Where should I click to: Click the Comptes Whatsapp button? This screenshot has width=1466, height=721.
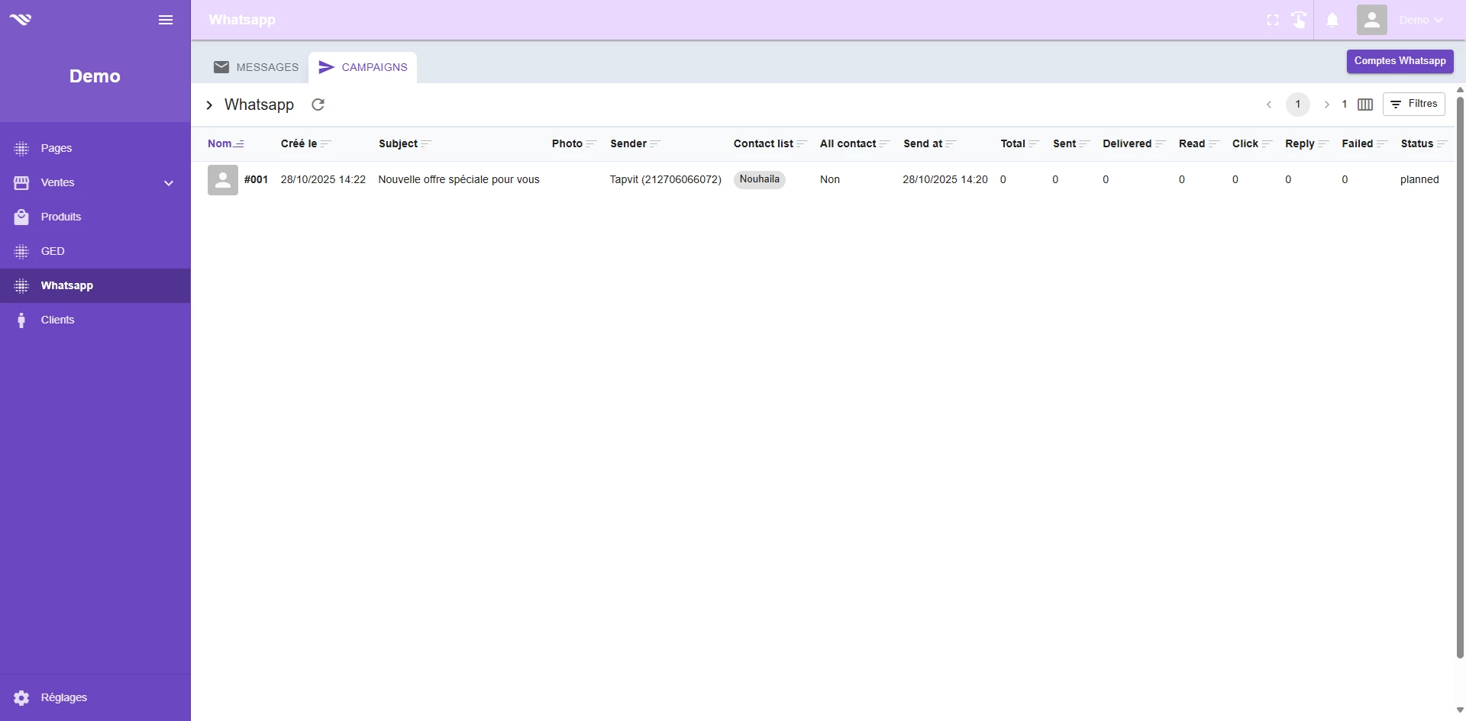tap(1399, 61)
